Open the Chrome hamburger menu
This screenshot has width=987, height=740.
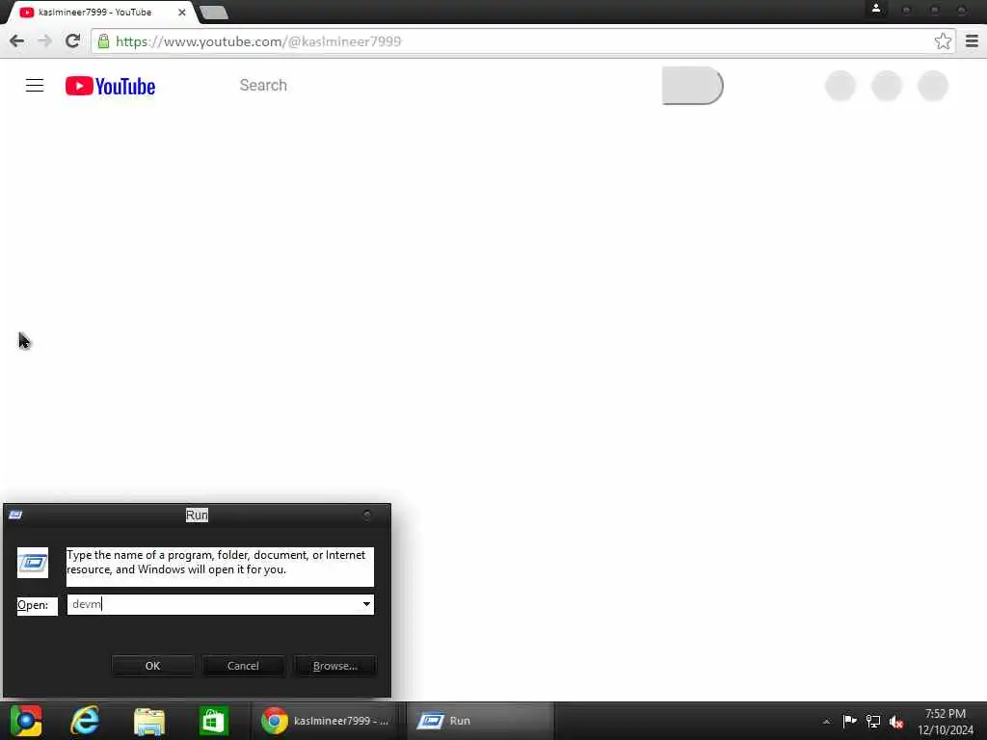point(972,41)
